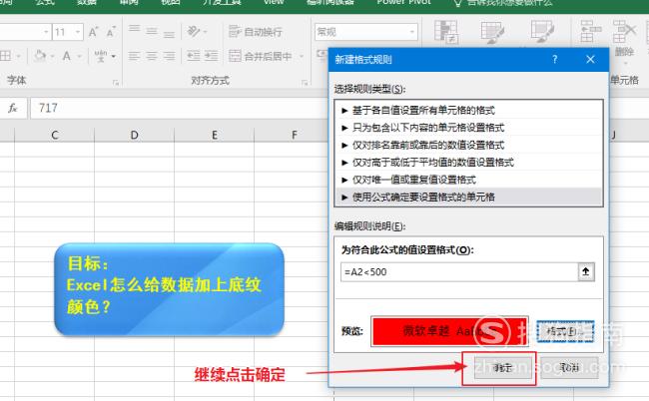Decrease font size with the smaller A icon

coord(111,32)
